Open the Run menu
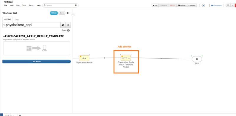The width and height of the screenshot is (236, 116). (x=18, y=5)
